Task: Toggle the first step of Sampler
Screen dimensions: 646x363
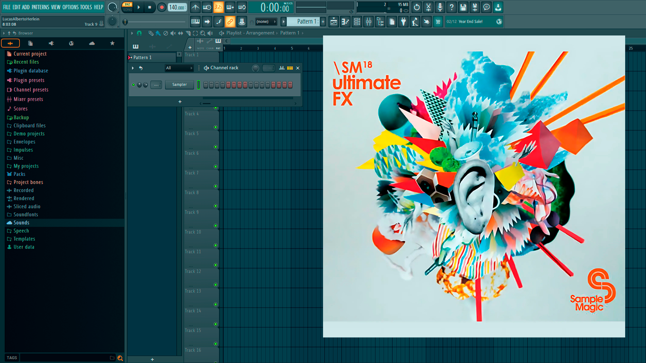Action: tap(205, 85)
